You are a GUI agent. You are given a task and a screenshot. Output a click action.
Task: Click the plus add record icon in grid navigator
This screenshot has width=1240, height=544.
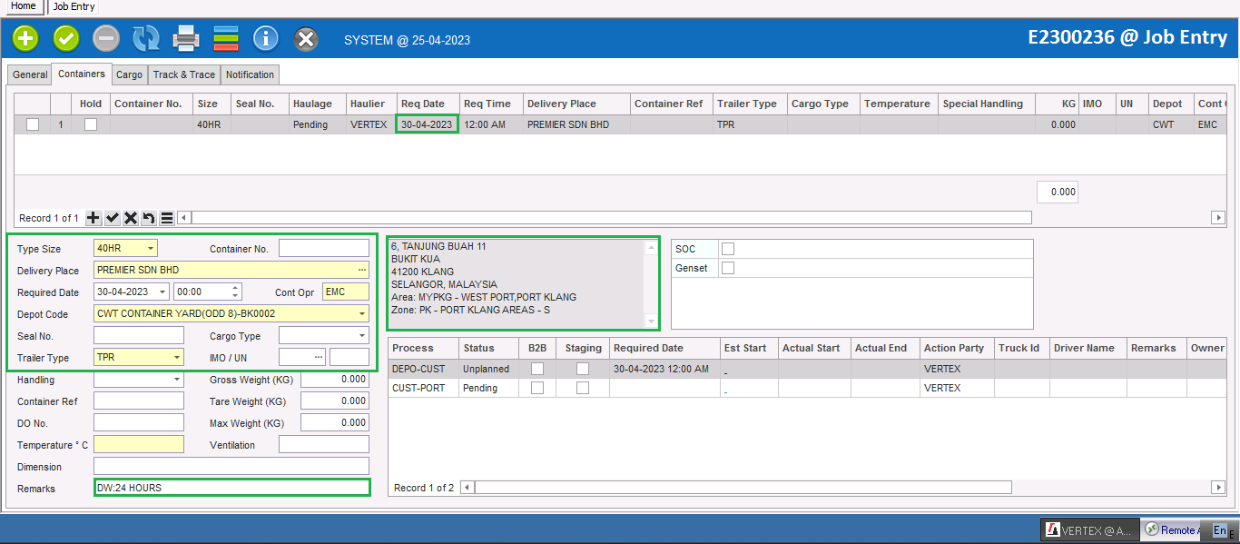point(93,218)
